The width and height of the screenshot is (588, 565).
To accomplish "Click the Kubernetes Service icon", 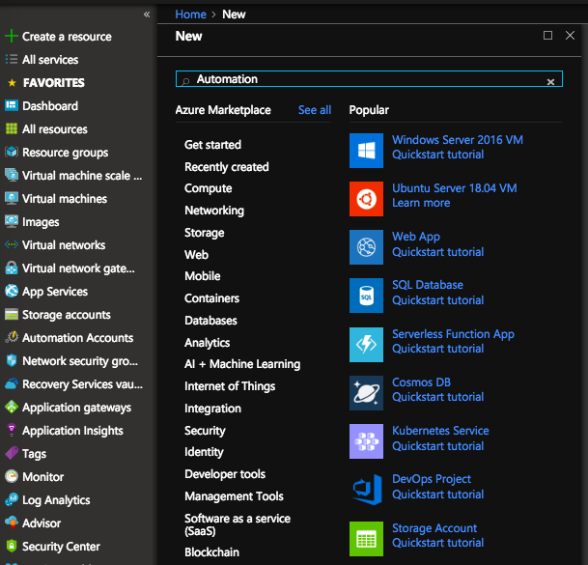I will coord(366,440).
